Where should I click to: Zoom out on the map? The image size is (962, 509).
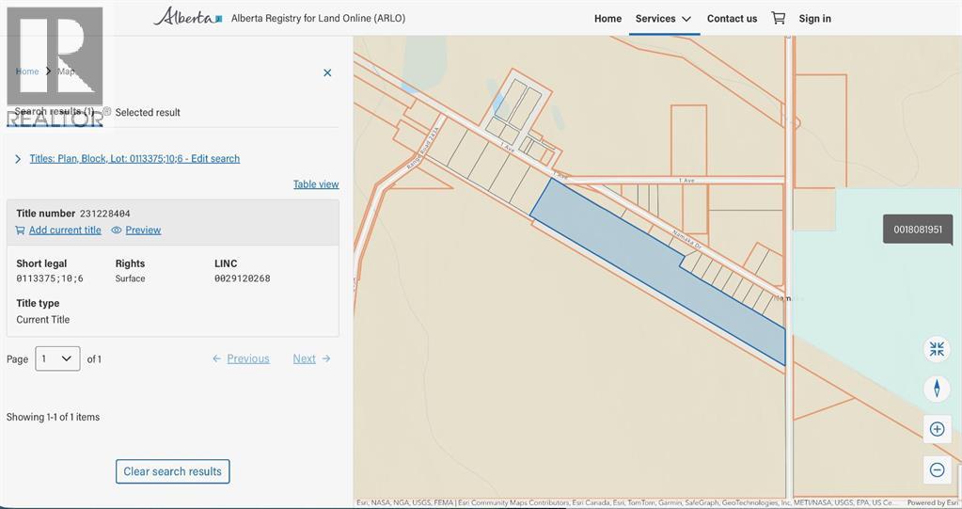pos(937,469)
